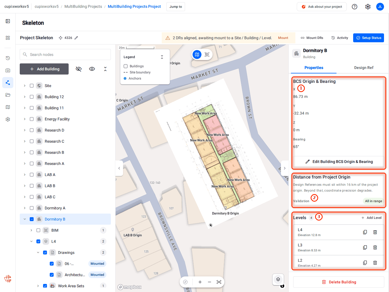The width and height of the screenshot is (389, 292).
Task: Toggle the sidebar panel icon
Action: 8,21
